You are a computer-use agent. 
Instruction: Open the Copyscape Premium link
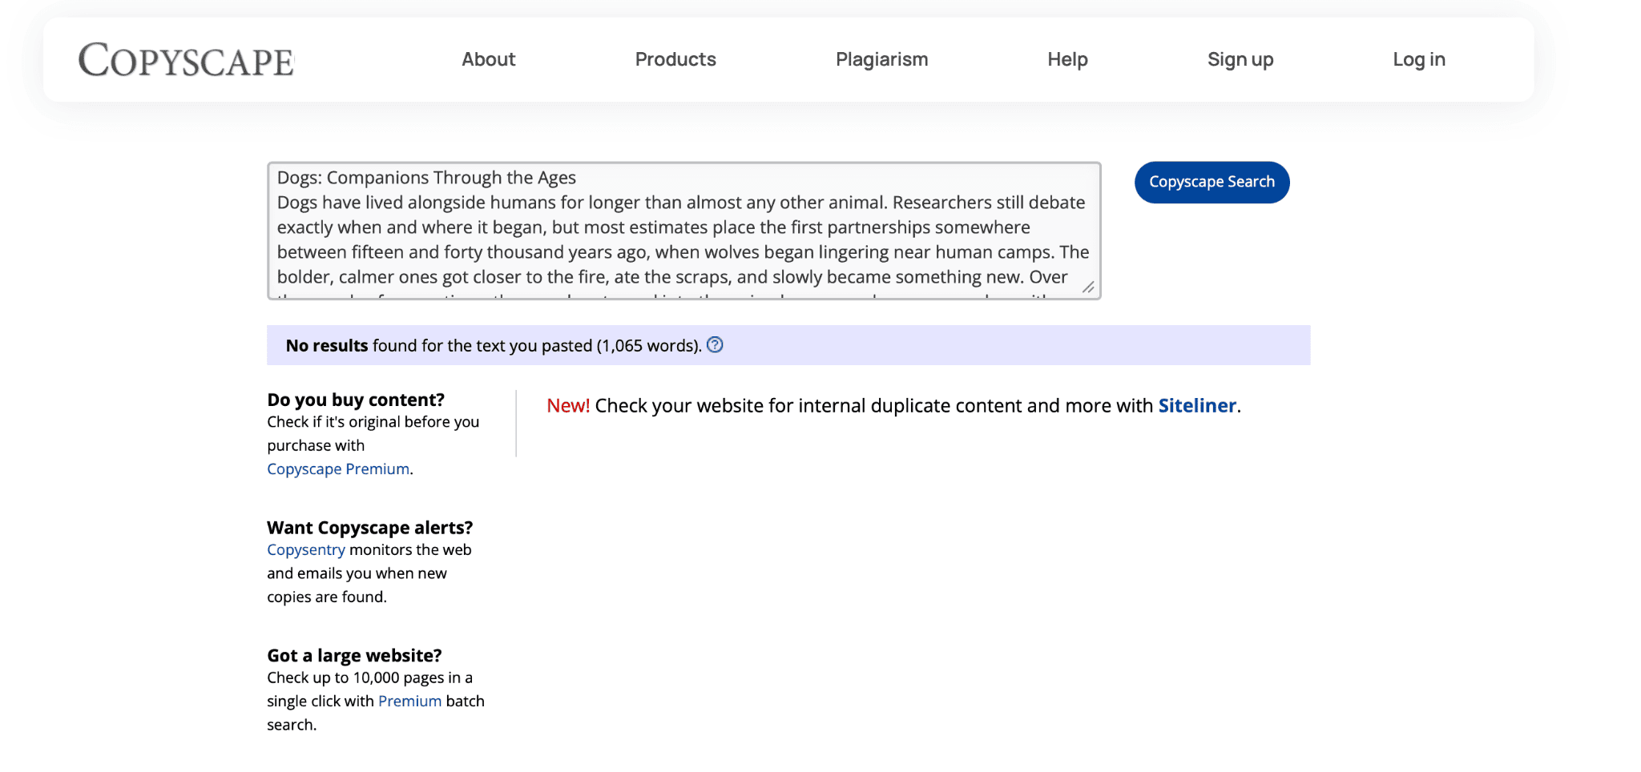tap(338, 469)
